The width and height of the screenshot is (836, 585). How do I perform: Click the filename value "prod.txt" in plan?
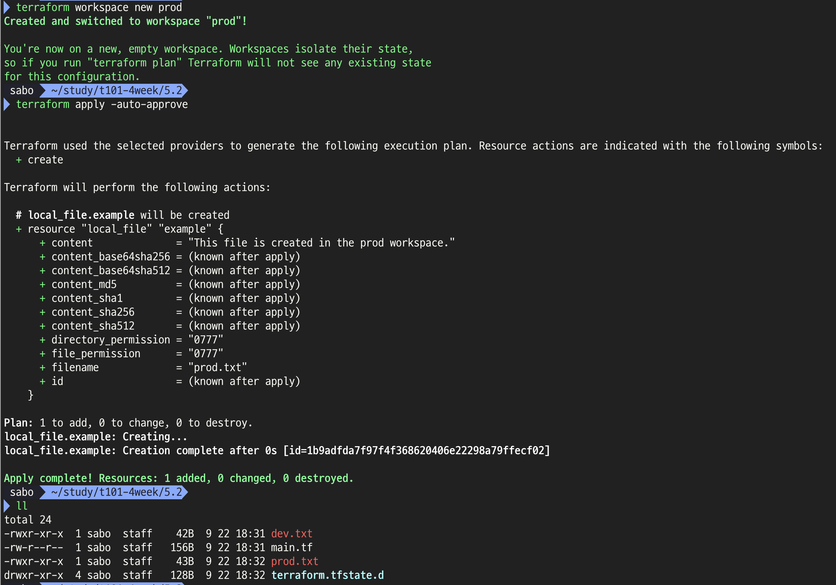[x=217, y=367]
